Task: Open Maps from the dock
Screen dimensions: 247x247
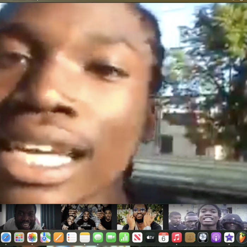Action: pyautogui.click(x=45, y=237)
